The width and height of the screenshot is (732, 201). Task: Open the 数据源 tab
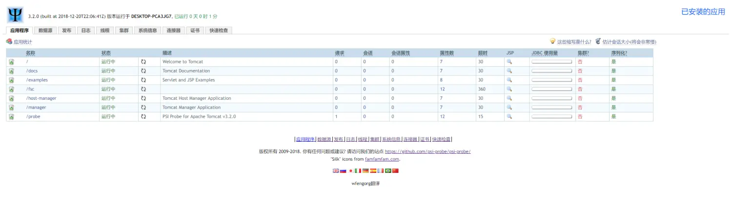coord(45,30)
